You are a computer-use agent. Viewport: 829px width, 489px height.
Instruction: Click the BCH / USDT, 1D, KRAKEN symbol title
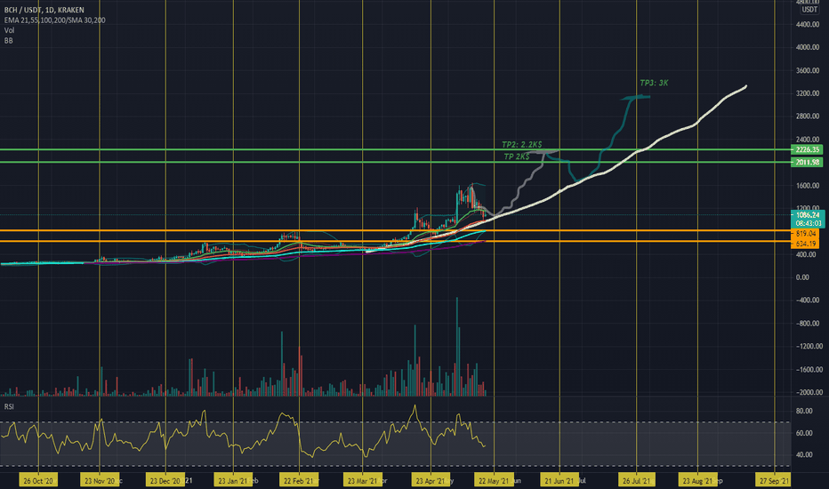44,10
